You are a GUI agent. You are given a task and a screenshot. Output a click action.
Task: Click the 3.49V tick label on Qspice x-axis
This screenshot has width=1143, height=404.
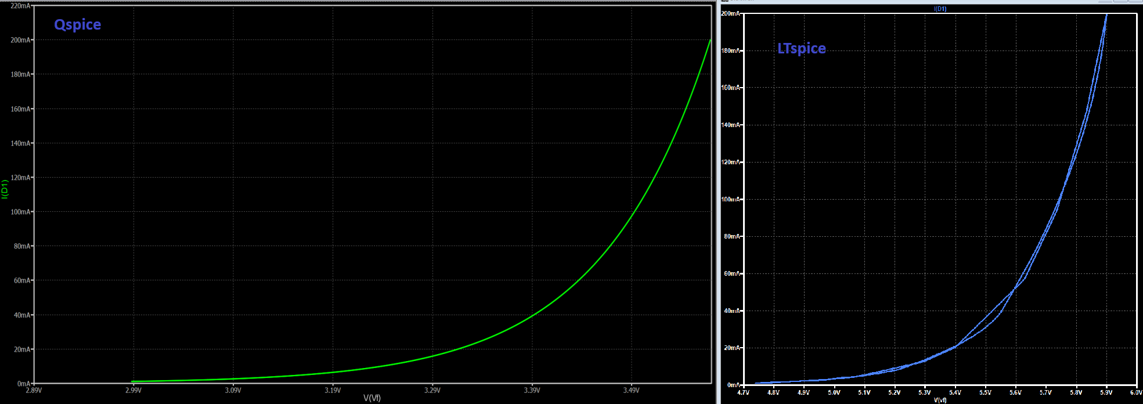631,390
